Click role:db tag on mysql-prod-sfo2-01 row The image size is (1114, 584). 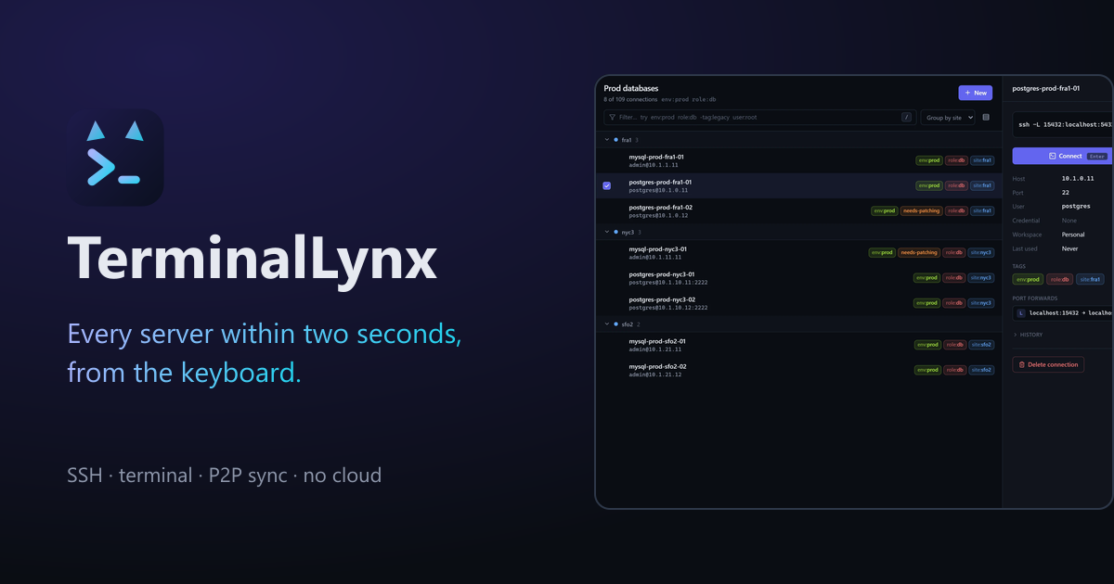955,345
